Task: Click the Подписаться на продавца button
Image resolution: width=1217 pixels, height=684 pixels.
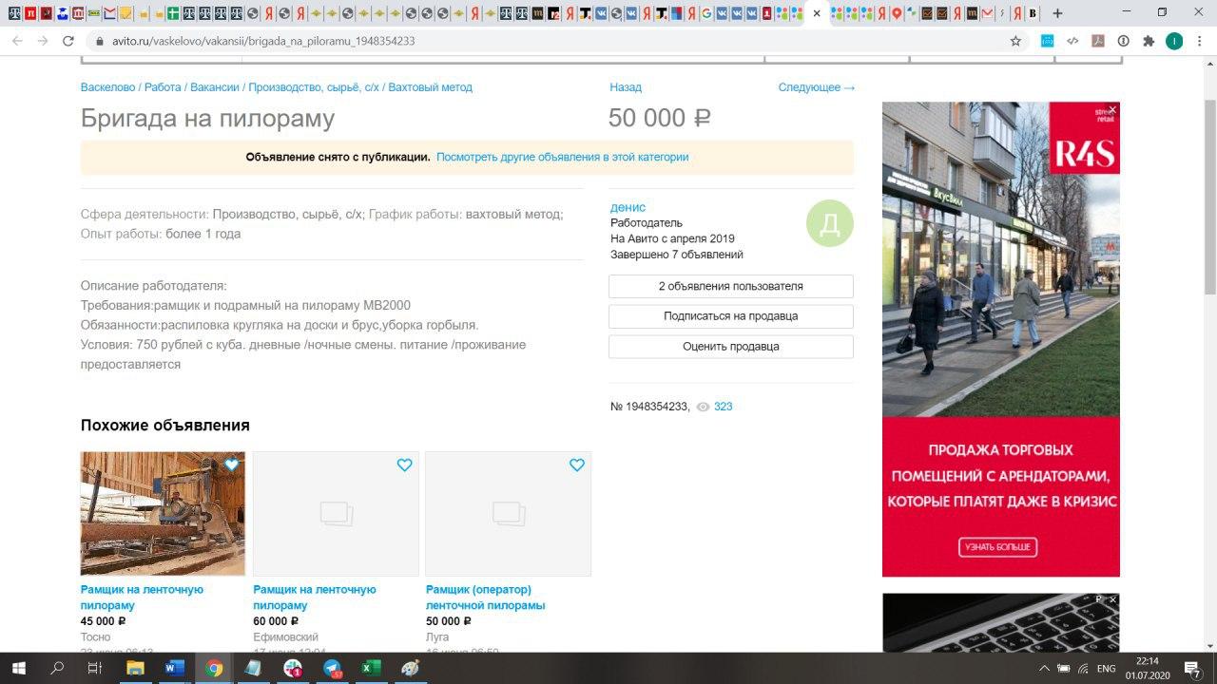Action: tap(730, 316)
